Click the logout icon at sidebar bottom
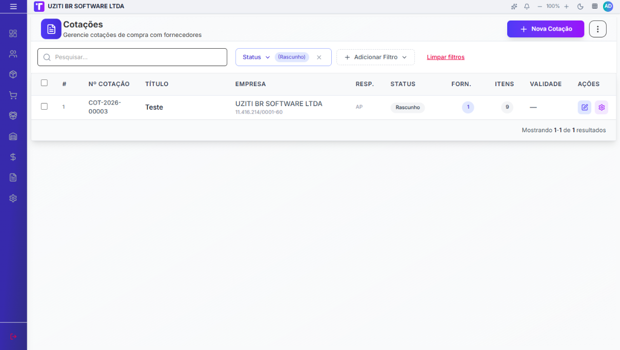This screenshot has height=350, width=620. [13, 336]
